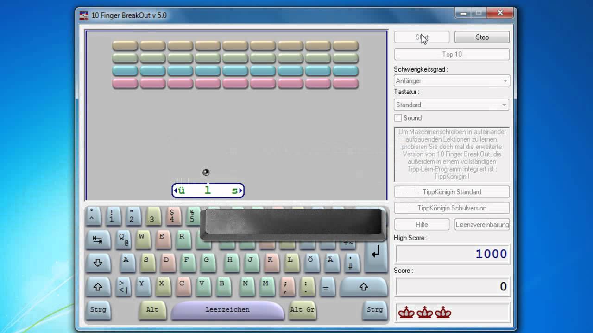Click the number 2 quote key
Image resolution: width=593 pixels, height=333 pixels.
point(133,216)
